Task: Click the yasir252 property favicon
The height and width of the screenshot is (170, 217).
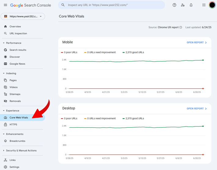Action: pyautogui.click(x=6, y=16)
